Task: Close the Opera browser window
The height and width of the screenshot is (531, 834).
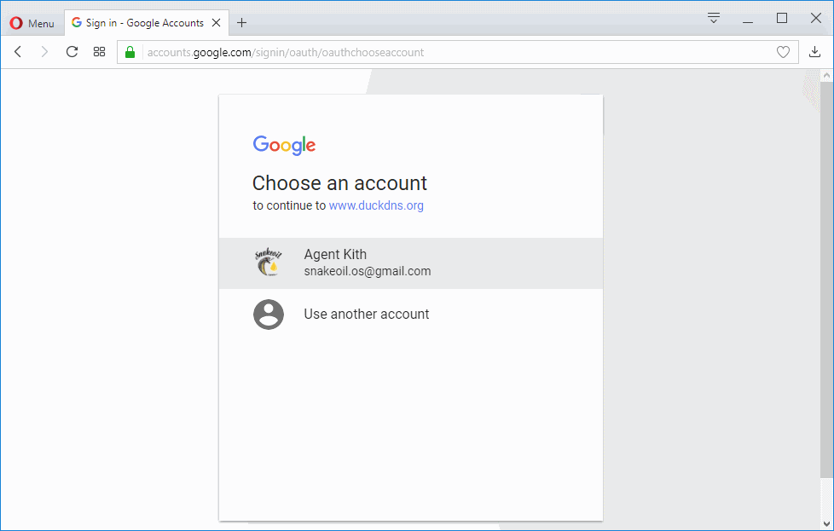Action: [816, 19]
